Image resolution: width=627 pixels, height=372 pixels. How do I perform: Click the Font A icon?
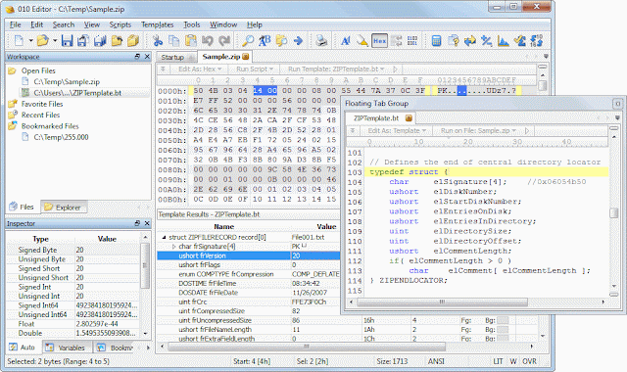pyautogui.click(x=346, y=40)
